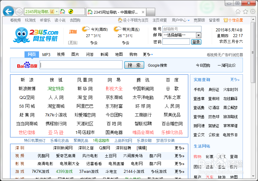Open the browser tools gear icon
The width and height of the screenshot is (258, 181).
tap(253, 11)
